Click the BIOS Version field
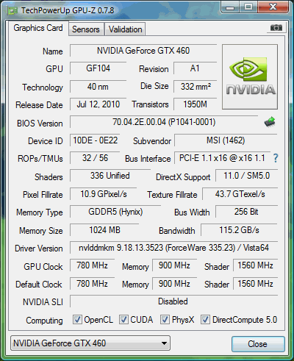Viewport: 294px width, 361px height. [164, 122]
